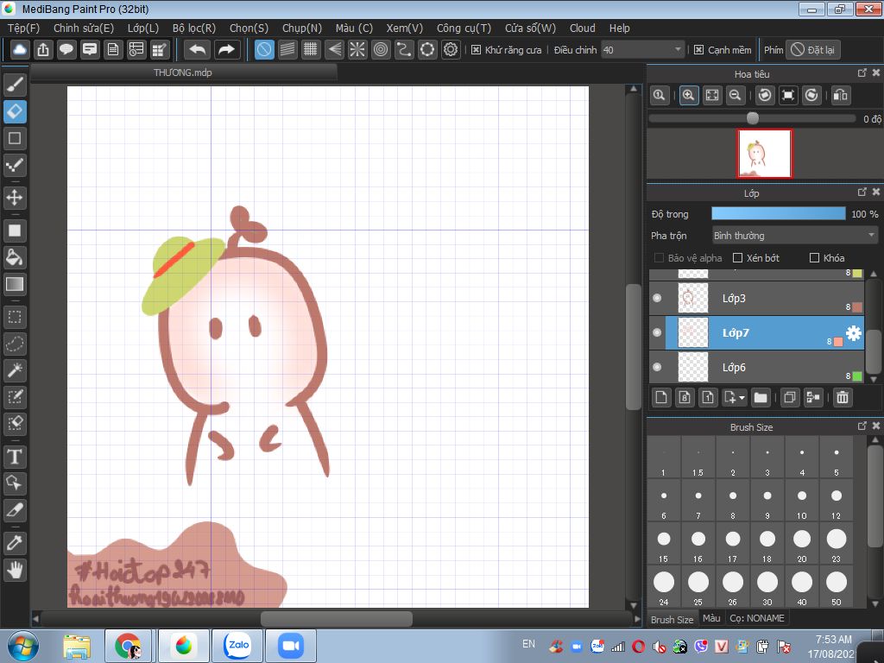Click the Undo arrow in toolbar
The image size is (884, 663).
pos(197,50)
